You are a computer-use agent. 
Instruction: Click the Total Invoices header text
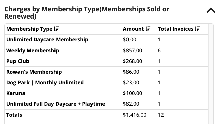(176, 29)
